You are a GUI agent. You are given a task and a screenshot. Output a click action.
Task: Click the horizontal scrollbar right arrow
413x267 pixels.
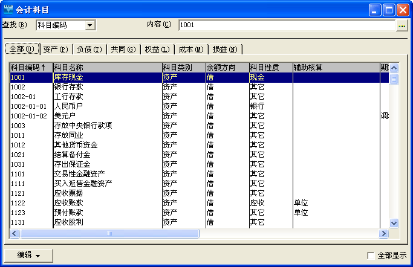pyautogui.click(x=383, y=233)
